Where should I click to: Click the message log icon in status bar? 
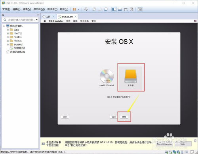point(192,152)
